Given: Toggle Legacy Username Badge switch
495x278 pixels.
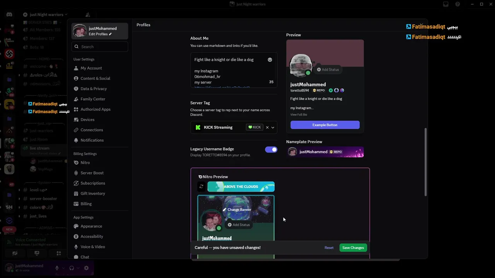Looking at the screenshot, I should (x=271, y=149).
